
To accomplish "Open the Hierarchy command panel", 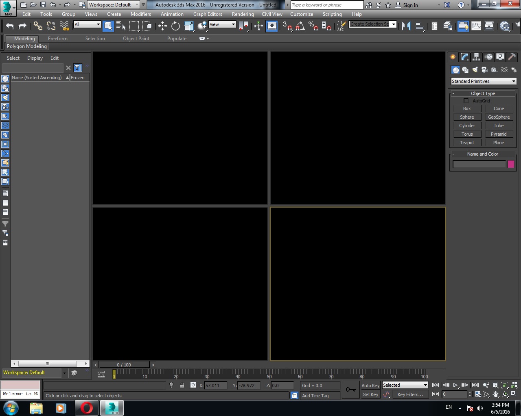I will (x=476, y=57).
